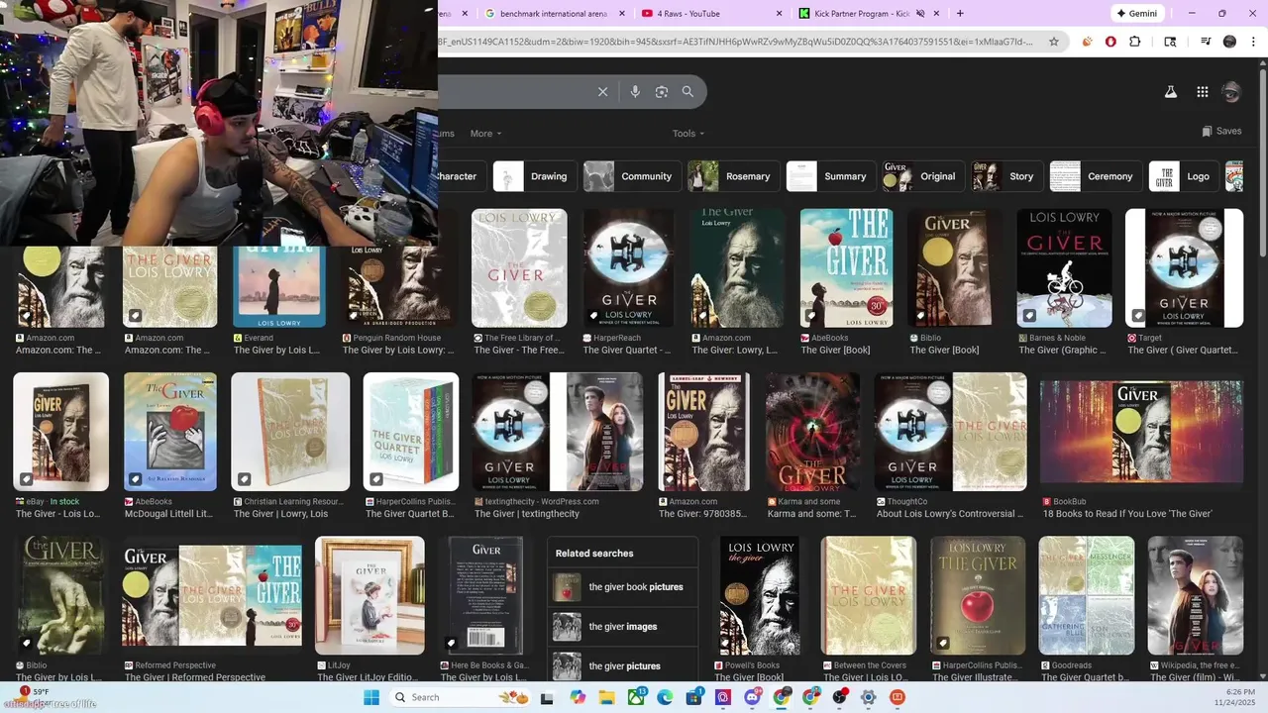Viewport: 1268px width, 713px height.
Task: Filter images by Original chip
Action: pyautogui.click(x=923, y=176)
